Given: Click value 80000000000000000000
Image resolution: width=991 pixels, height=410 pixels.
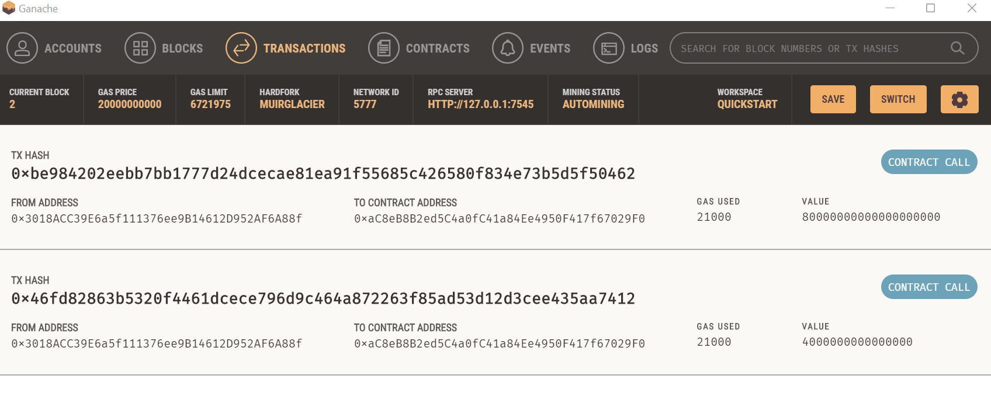Looking at the screenshot, I should point(871,217).
